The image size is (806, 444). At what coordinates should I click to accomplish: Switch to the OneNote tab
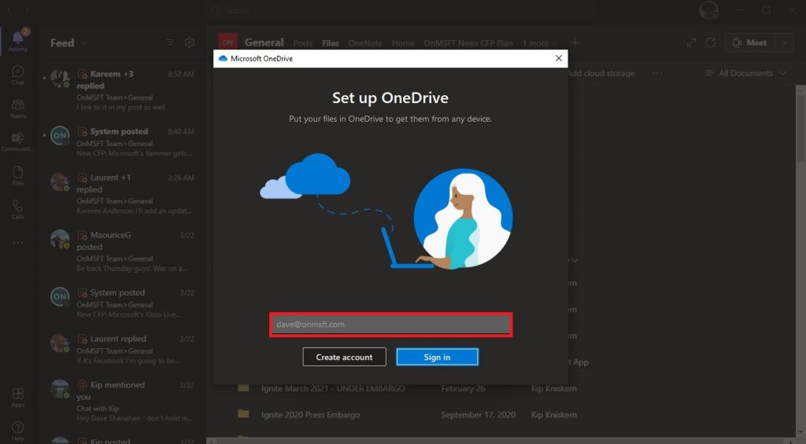click(365, 44)
